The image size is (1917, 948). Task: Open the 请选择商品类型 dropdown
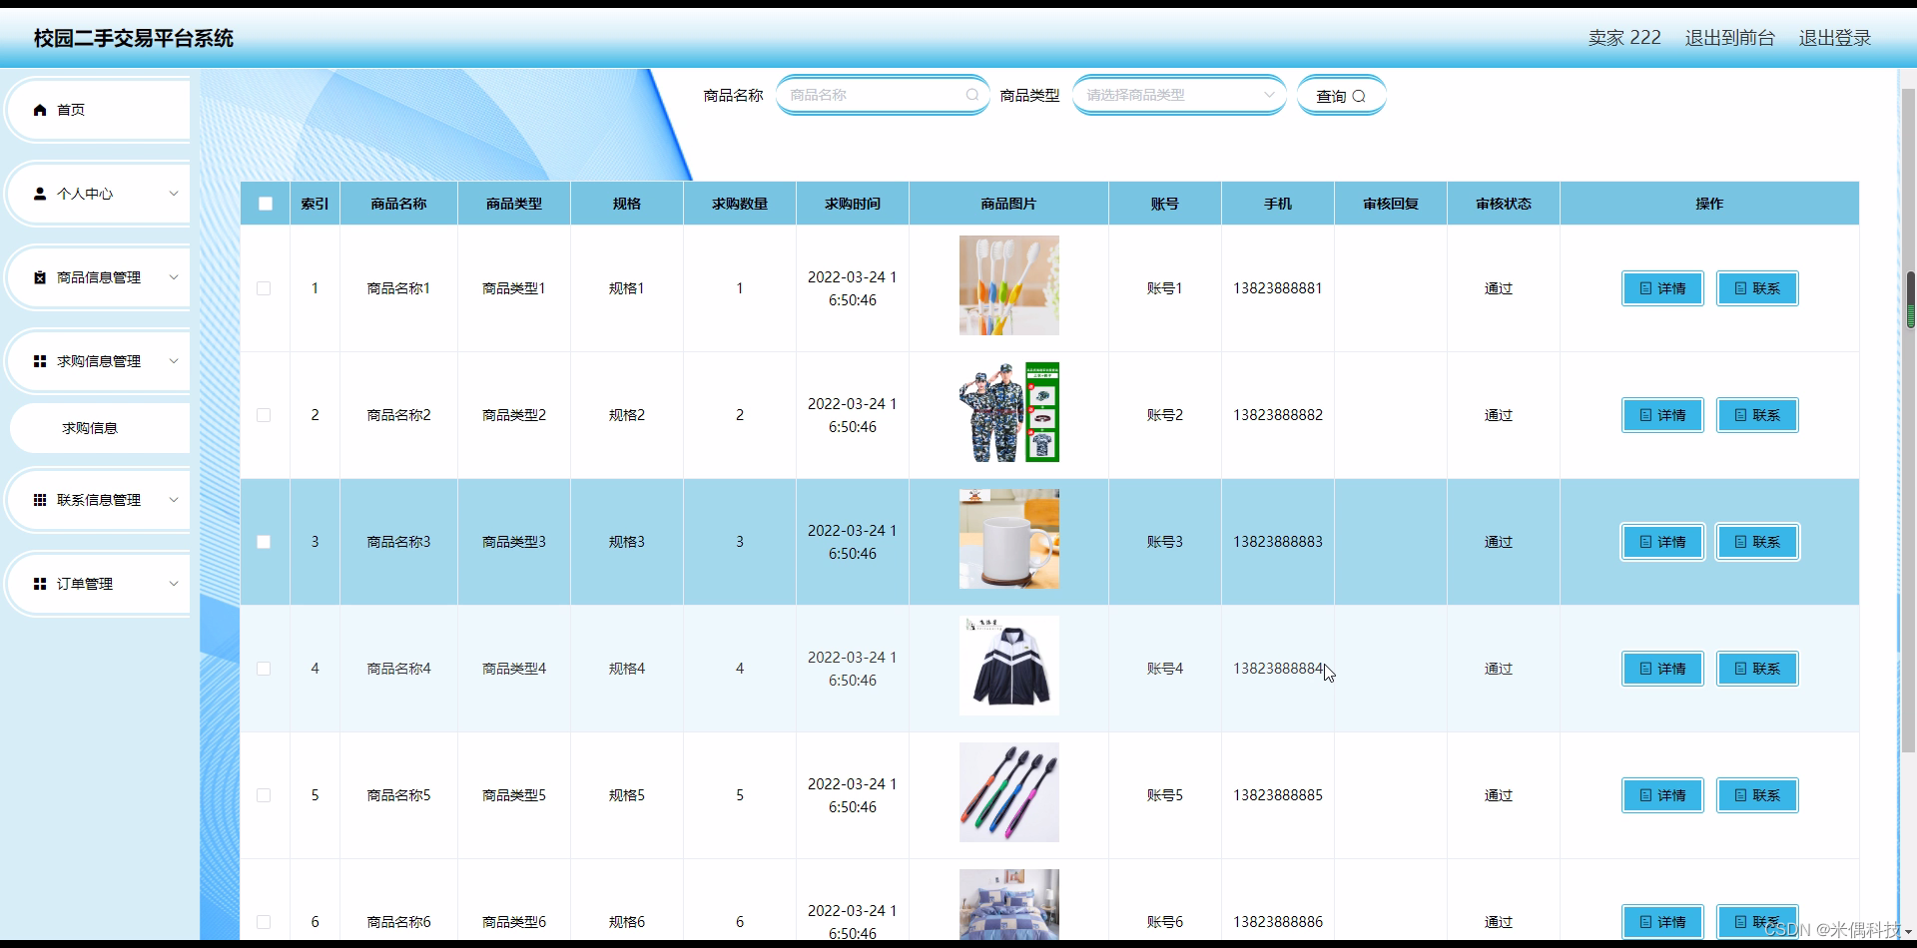pos(1178,95)
